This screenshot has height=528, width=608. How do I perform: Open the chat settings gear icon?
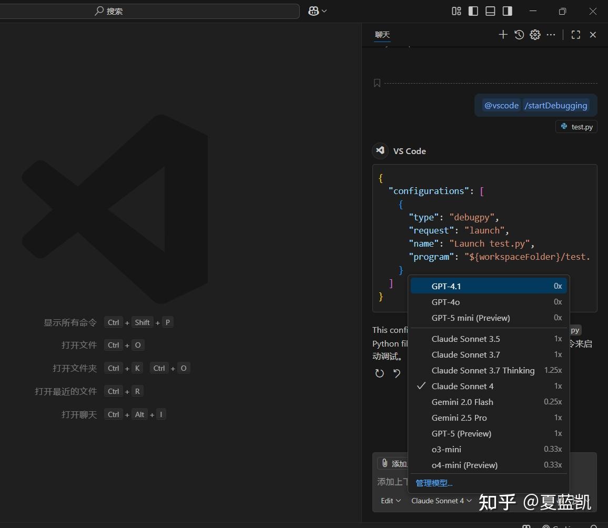coord(535,35)
